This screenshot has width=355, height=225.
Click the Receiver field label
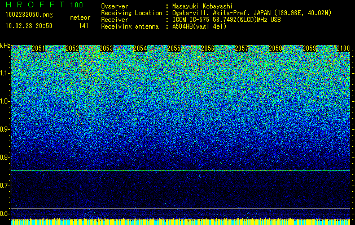[x=115, y=20]
